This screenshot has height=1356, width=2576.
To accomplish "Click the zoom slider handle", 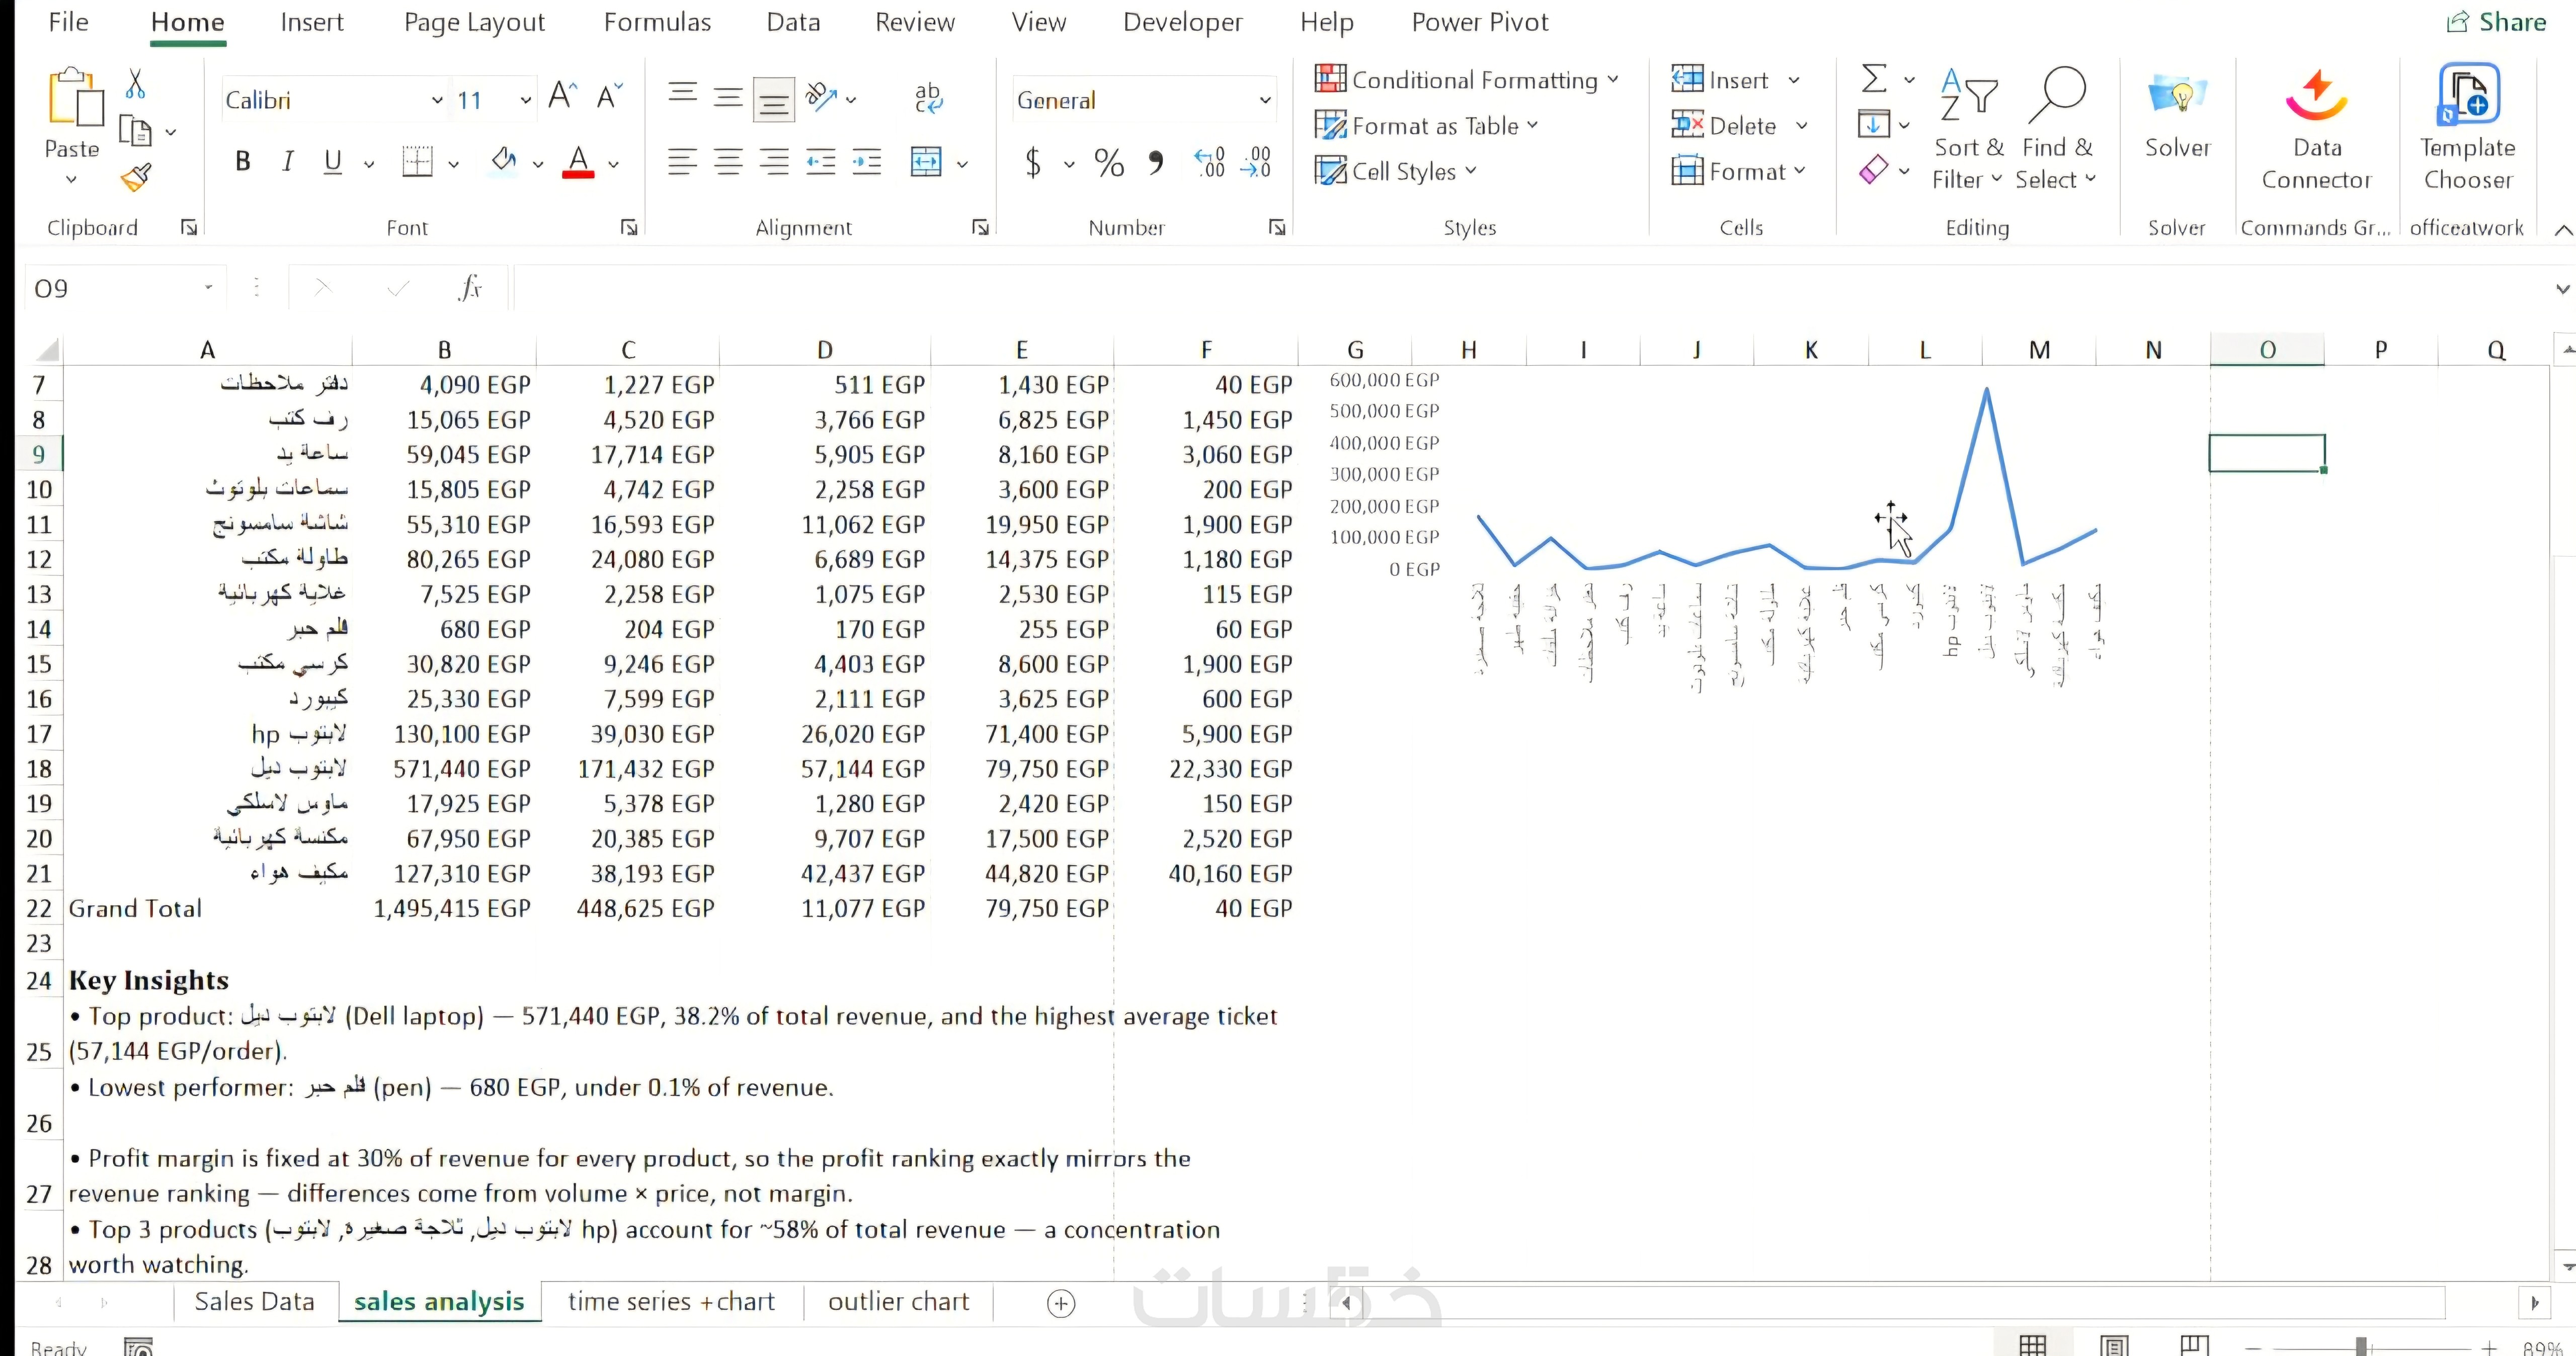I will (2361, 1346).
